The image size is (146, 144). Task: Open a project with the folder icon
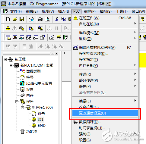point(15,19)
